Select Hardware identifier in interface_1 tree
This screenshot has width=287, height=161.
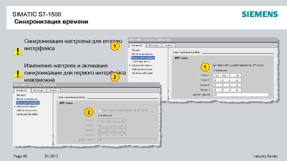(27, 114)
